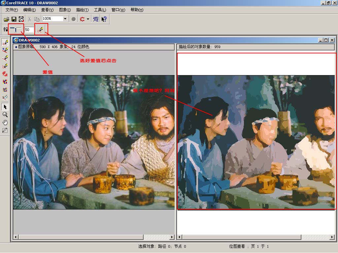The height and width of the screenshot is (253, 338).
Task: Select the Advanced Outline tool with blue plus
Action: 5,50
